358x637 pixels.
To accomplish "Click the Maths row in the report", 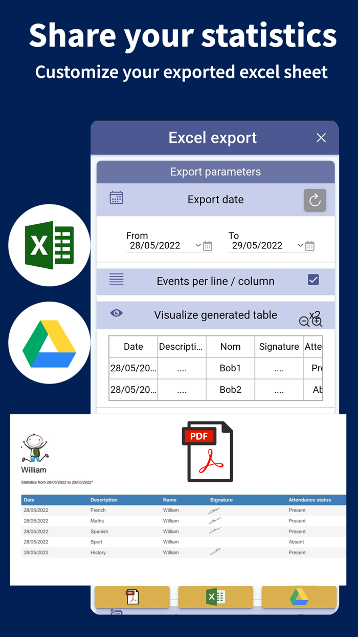I will (184, 521).
